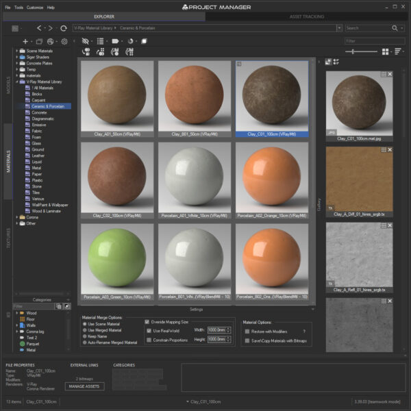This screenshot has height=411, width=411.
Task: Switch to the Asset Tracking tab
Action: click(x=307, y=16)
